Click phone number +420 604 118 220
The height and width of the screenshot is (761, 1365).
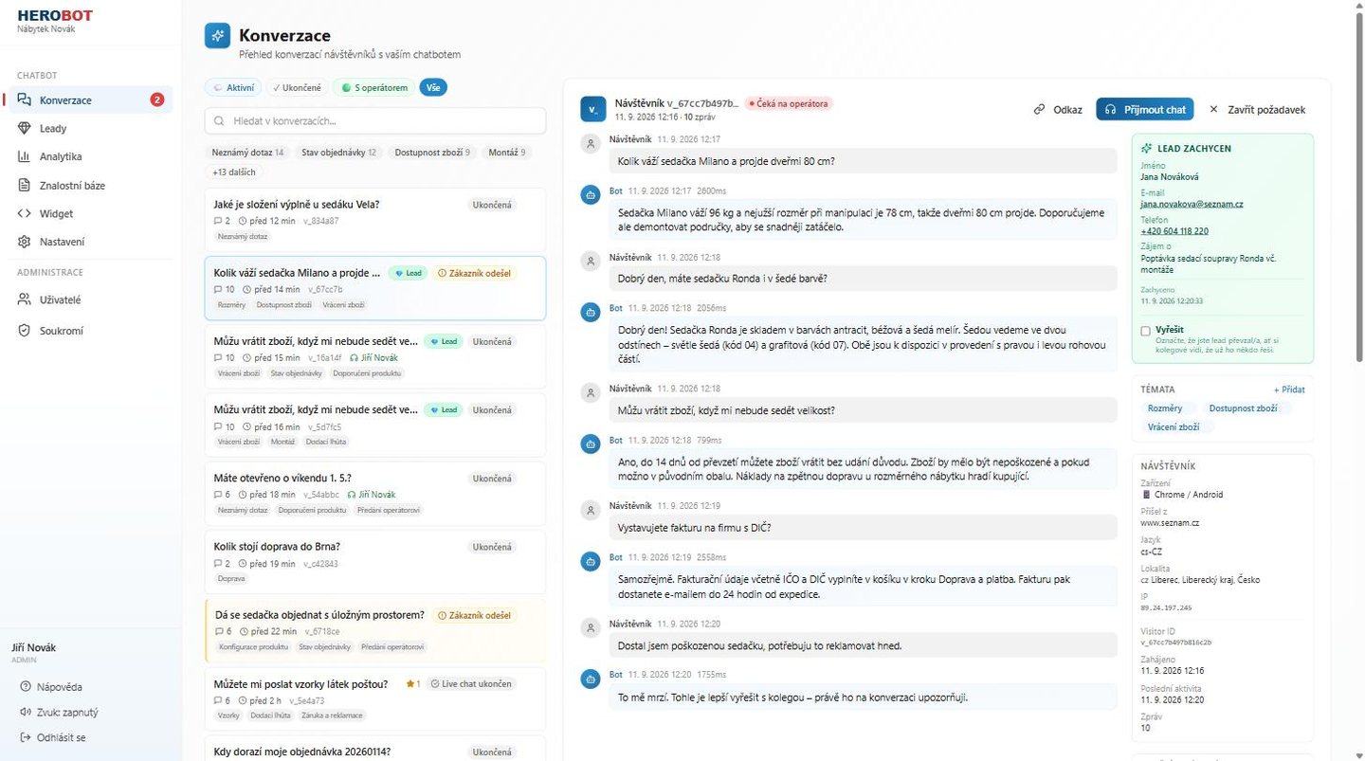1174,231
